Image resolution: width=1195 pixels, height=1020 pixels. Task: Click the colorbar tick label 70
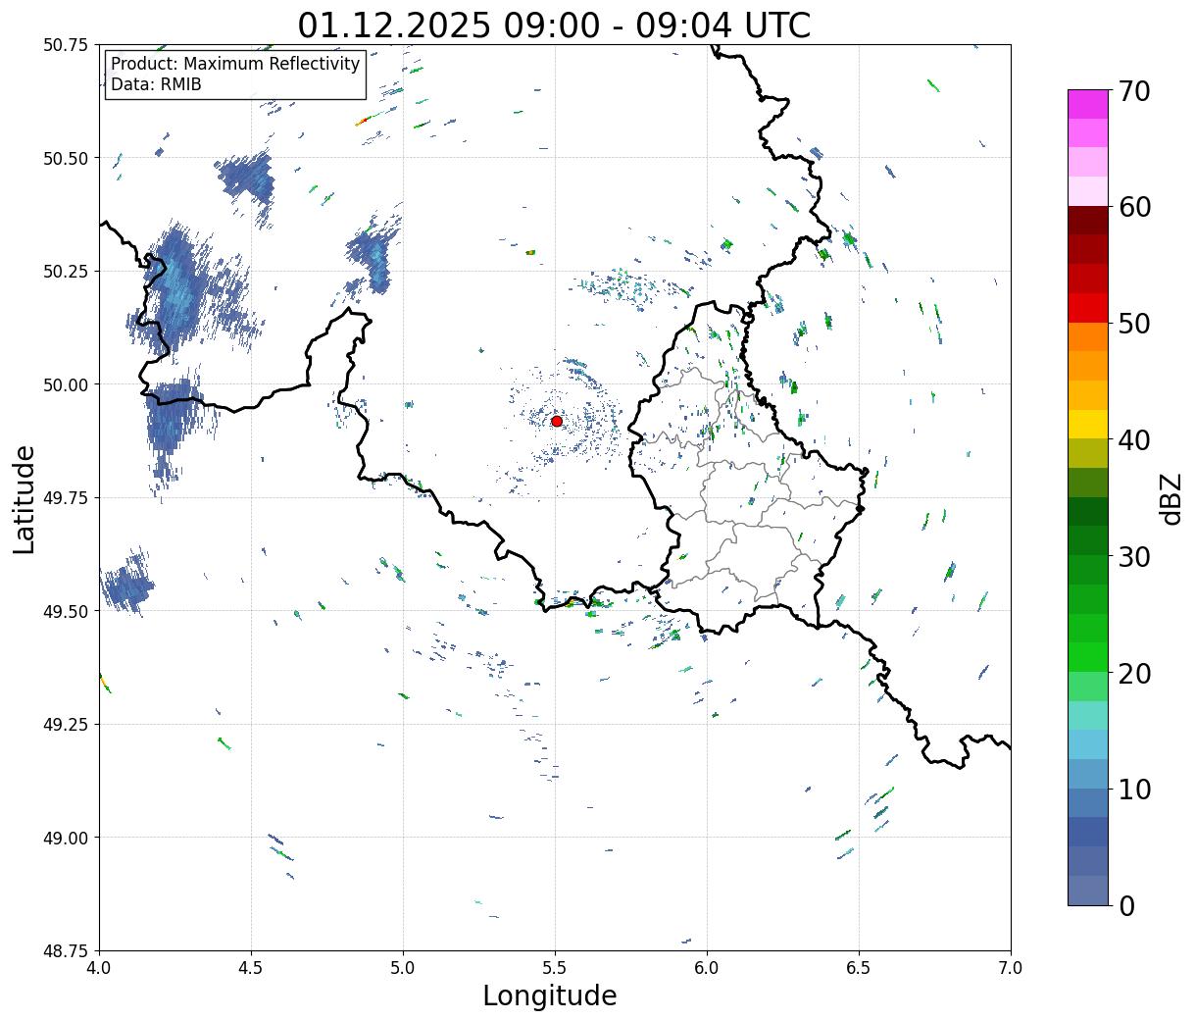(x=1134, y=91)
